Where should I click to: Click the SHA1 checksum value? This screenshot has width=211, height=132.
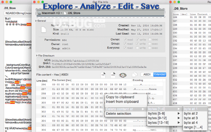tap(81, 64)
